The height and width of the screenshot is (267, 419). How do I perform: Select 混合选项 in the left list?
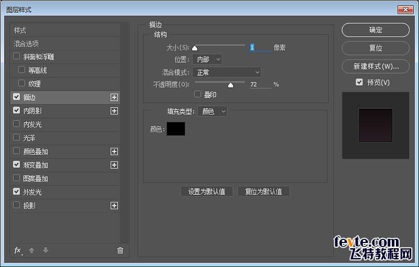[65, 43]
